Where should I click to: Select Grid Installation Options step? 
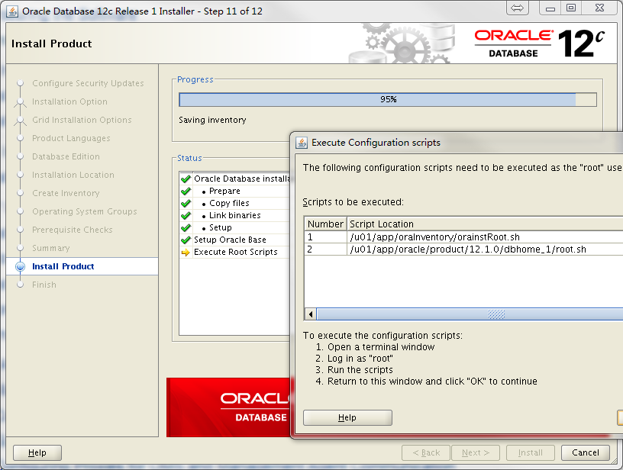(x=82, y=120)
